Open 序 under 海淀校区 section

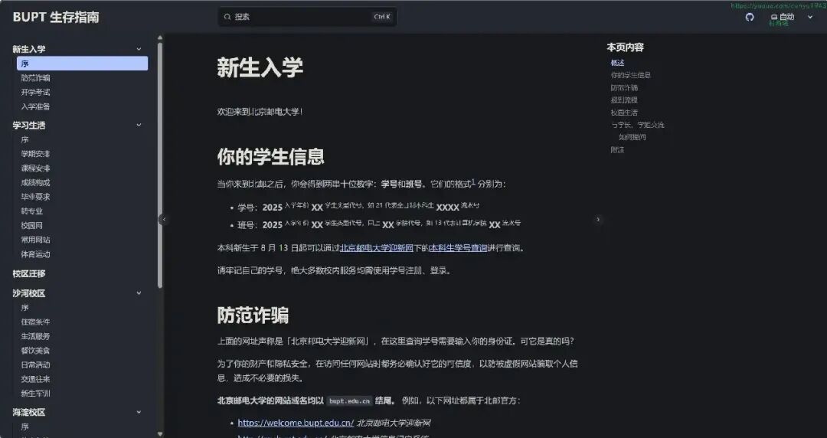coord(25,427)
